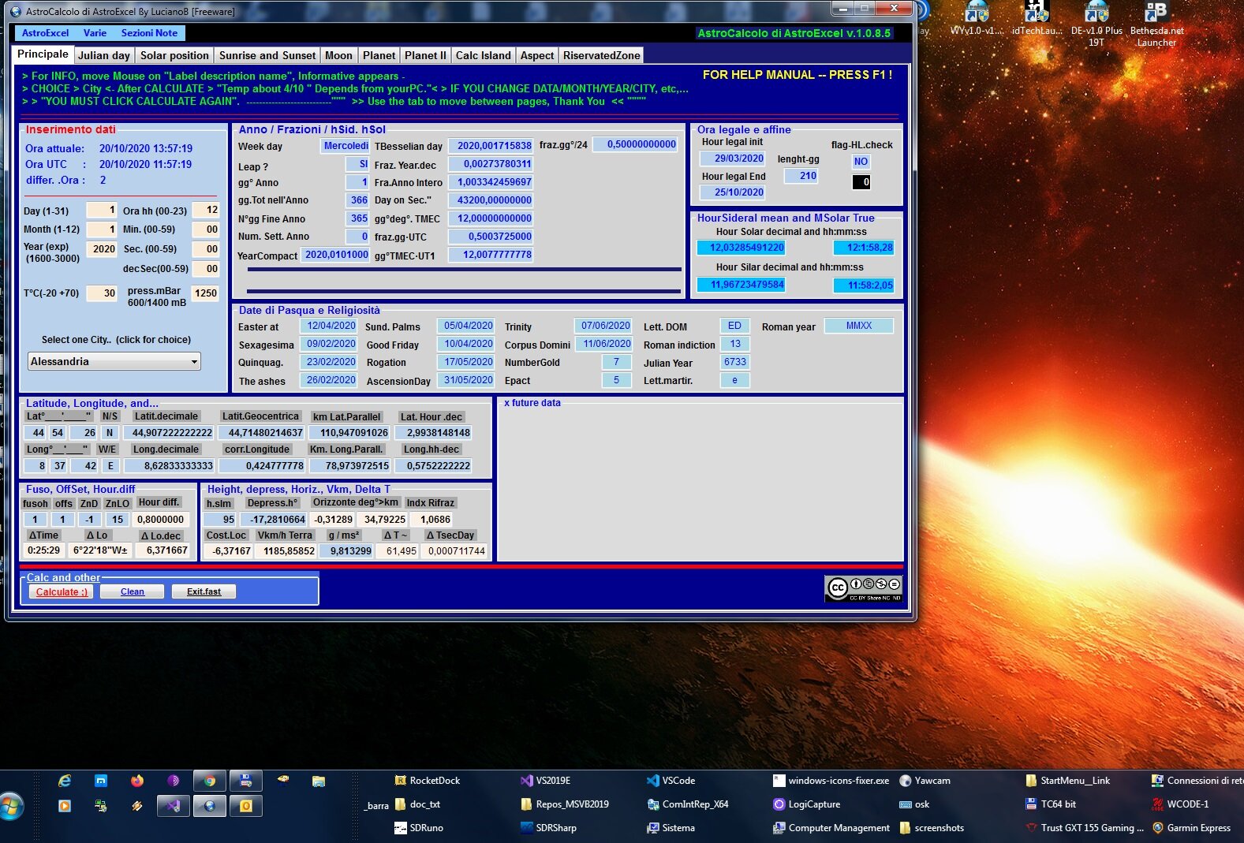Open the Sezioni Note menu
The width and height of the screenshot is (1244, 843).
point(149,33)
